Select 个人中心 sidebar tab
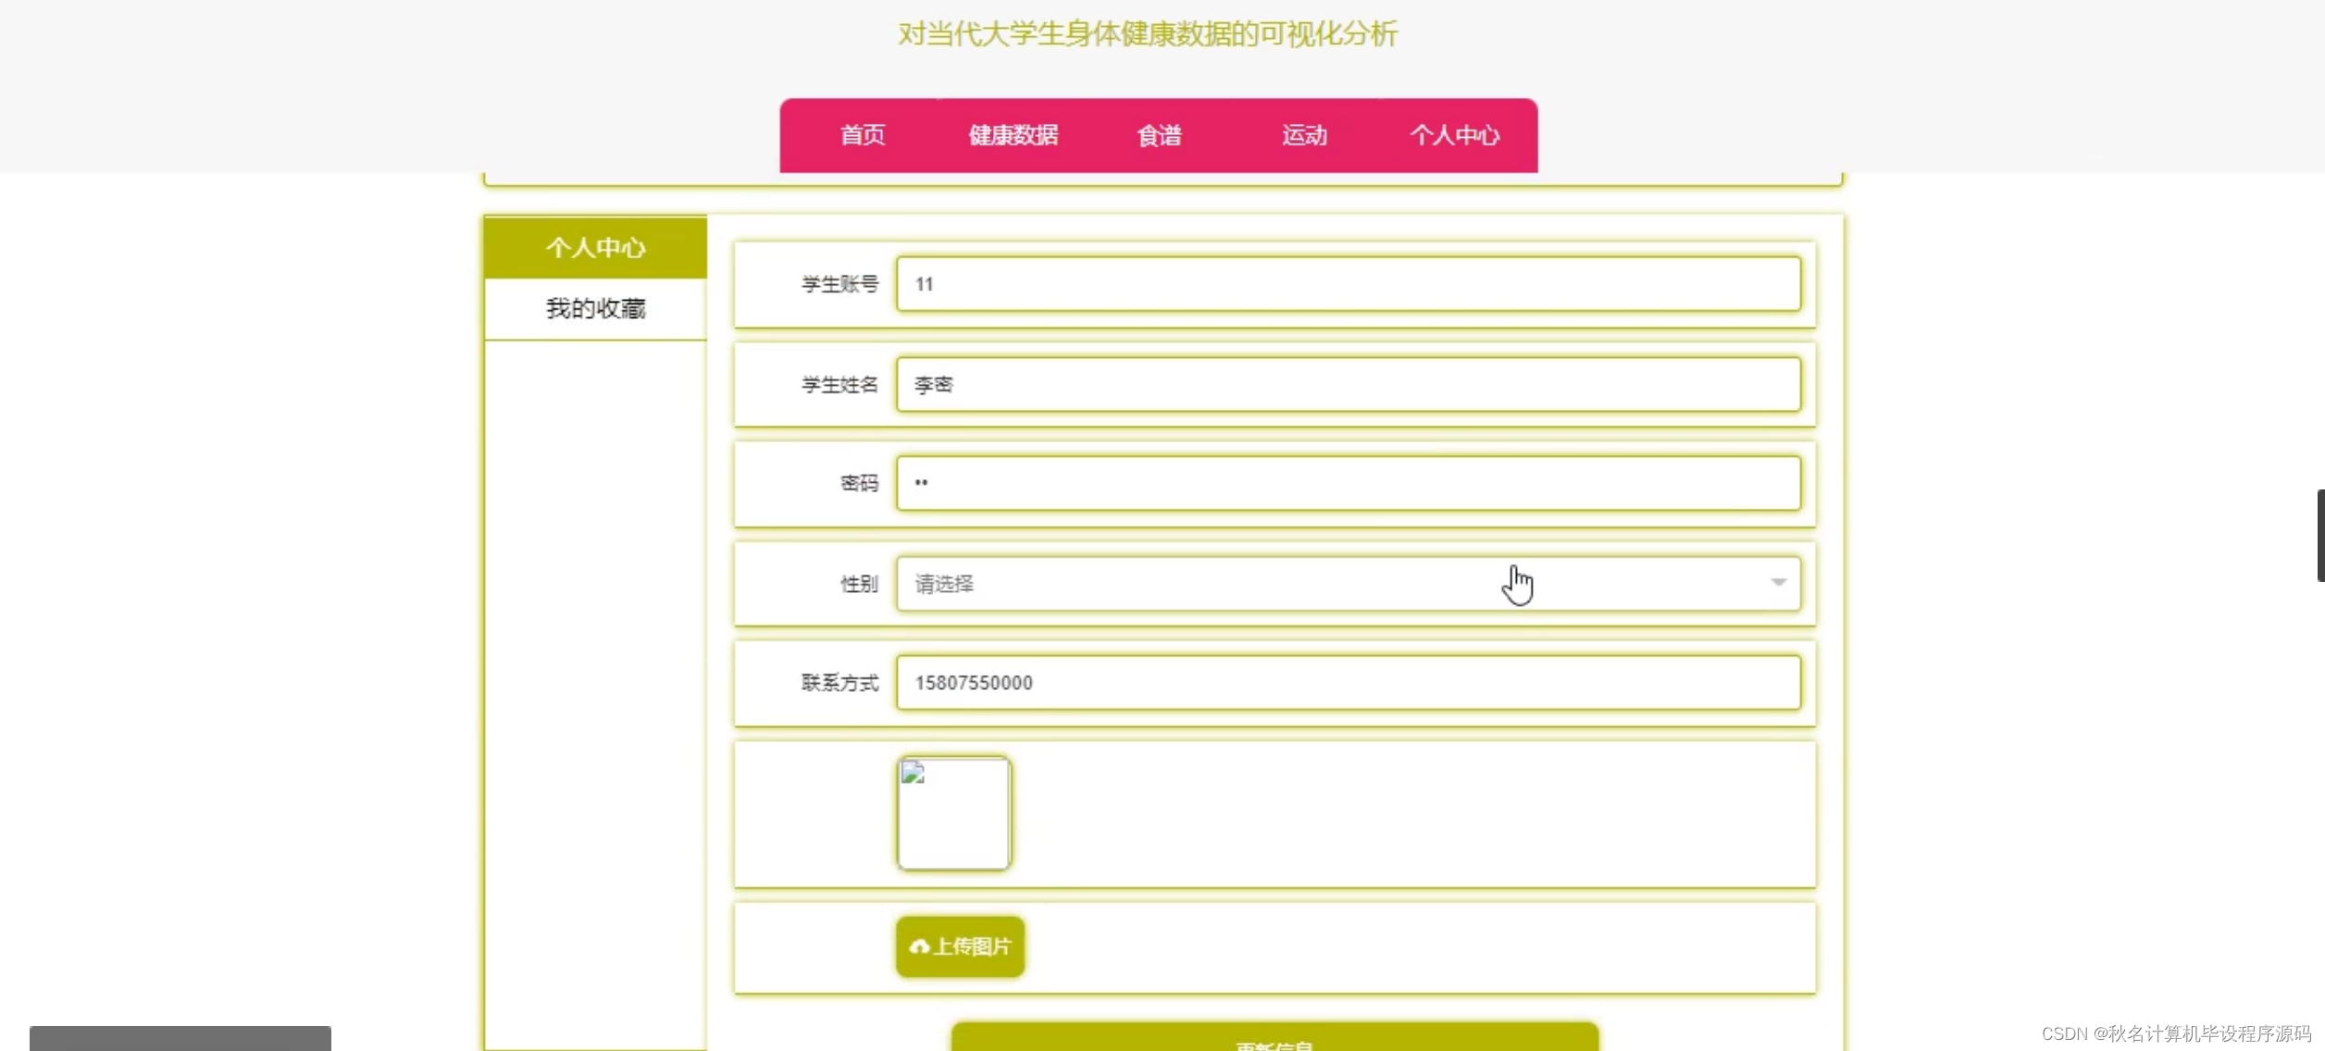Screen dimensions: 2325x1051 tap(595, 248)
